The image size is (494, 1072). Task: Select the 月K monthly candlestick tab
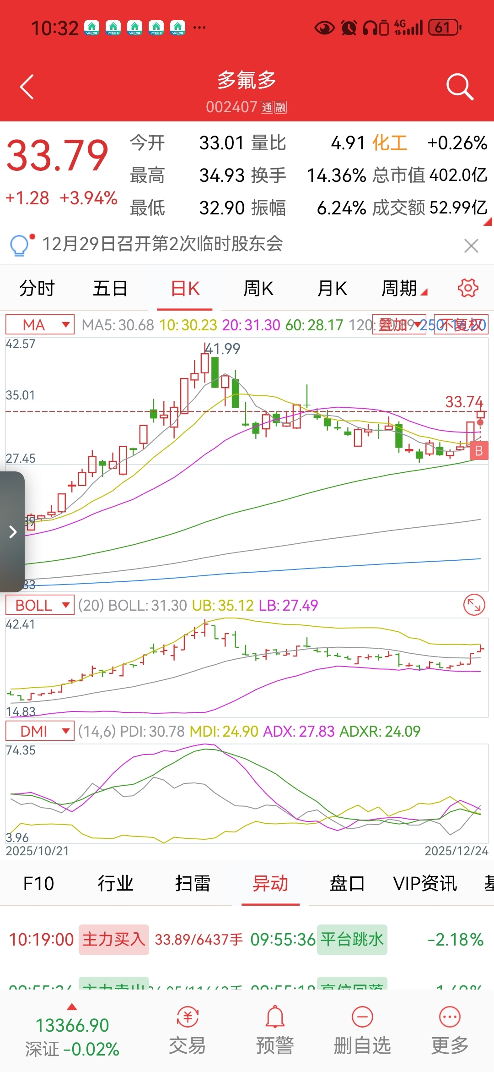(x=332, y=289)
